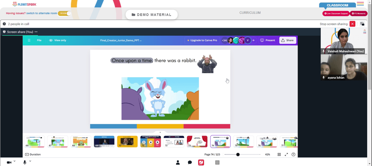Screen dimensions: 372x166
Task: Open the DEMO MATERIAL tab
Action: (x=152, y=15)
